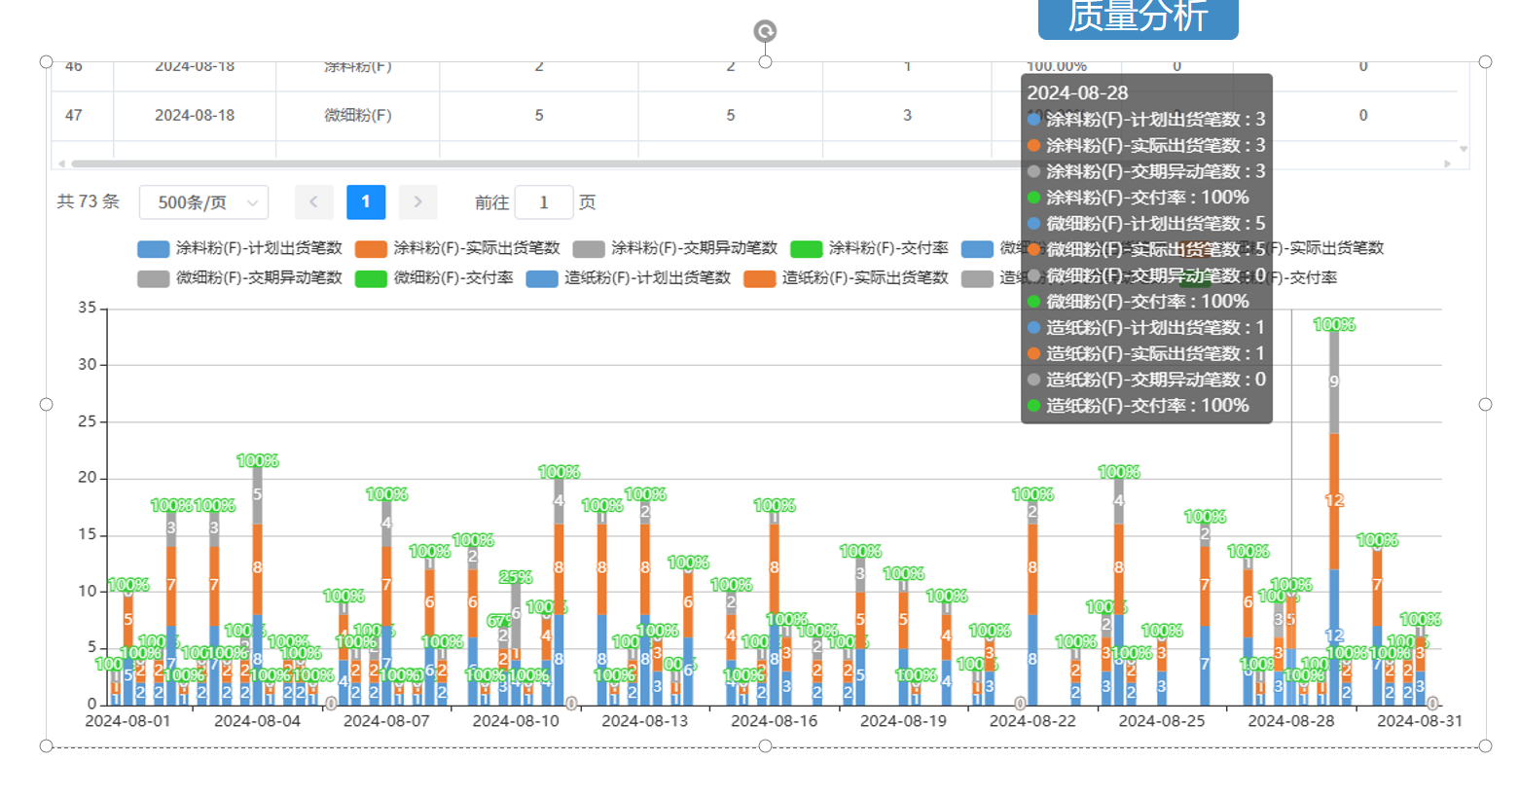
Task: Open the 500条/页 page size dropdown
Action: [x=202, y=201]
